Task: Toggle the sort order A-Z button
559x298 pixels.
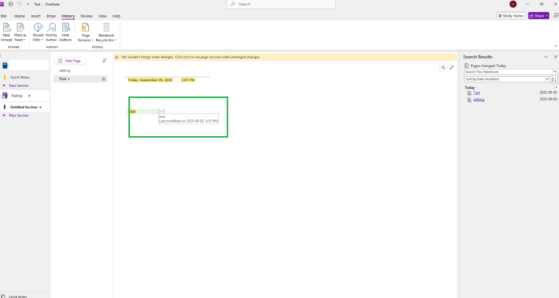Action: pyautogui.click(x=554, y=80)
